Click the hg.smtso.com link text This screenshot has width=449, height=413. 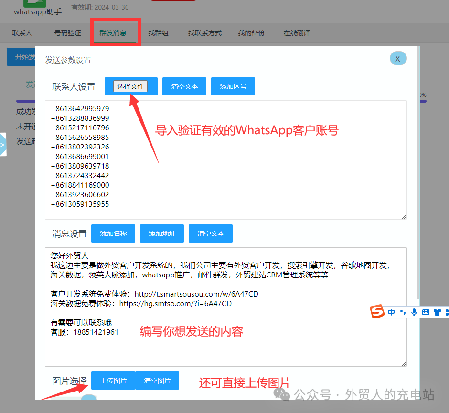click(175, 304)
